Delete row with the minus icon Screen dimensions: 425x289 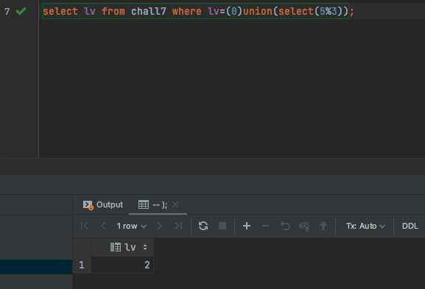click(266, 226)
